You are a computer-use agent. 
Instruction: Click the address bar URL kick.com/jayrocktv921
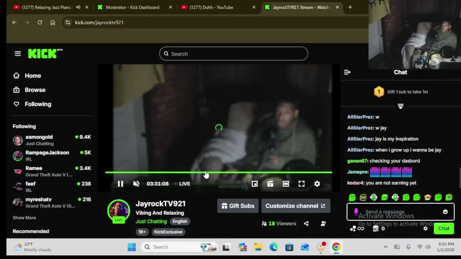click(x=99, y=22)
